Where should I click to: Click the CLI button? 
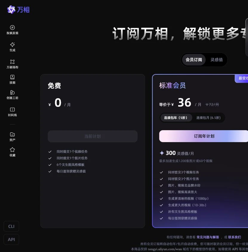click(x=11, y=226)
